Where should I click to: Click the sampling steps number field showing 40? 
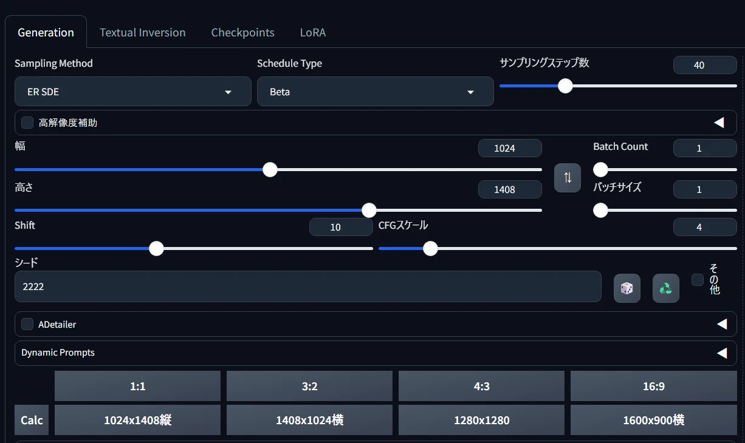(705, 65)
